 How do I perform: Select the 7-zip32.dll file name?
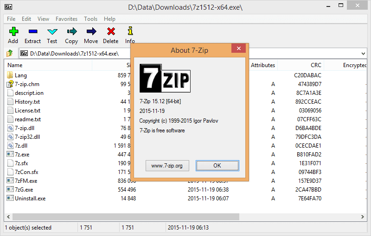[27, 137]
